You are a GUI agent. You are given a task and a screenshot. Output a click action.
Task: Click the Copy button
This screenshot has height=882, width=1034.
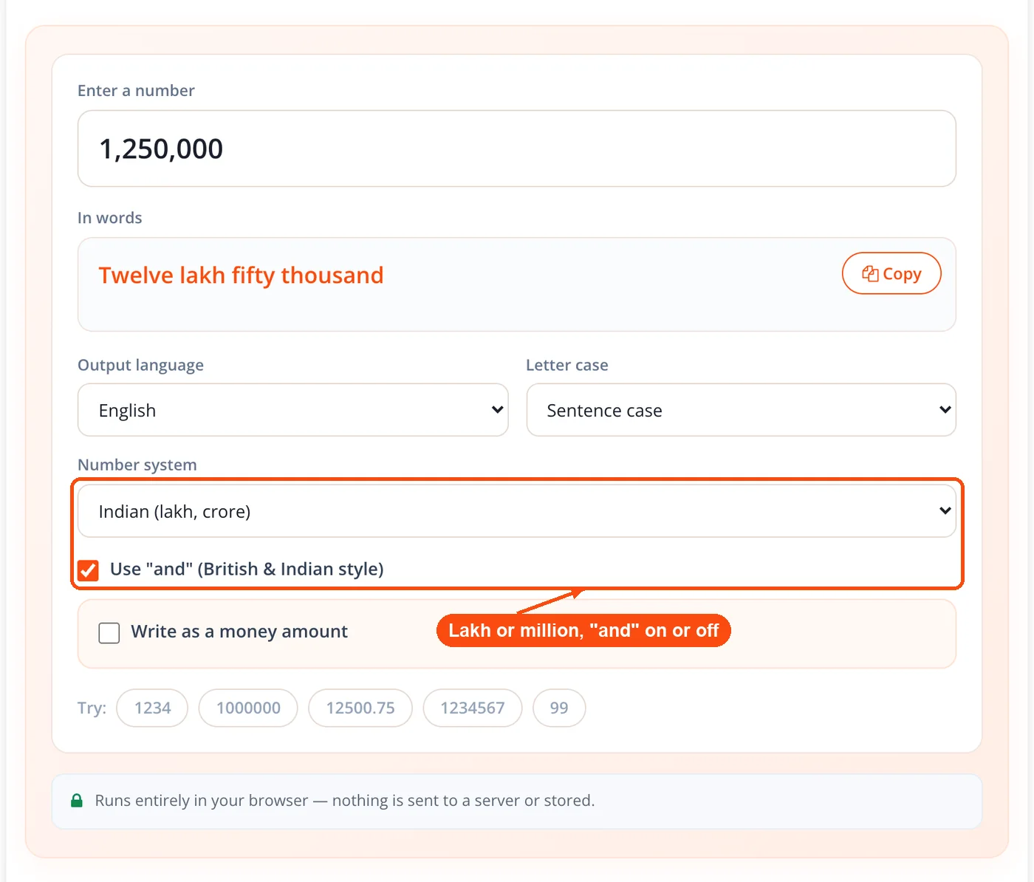(891, 273)
